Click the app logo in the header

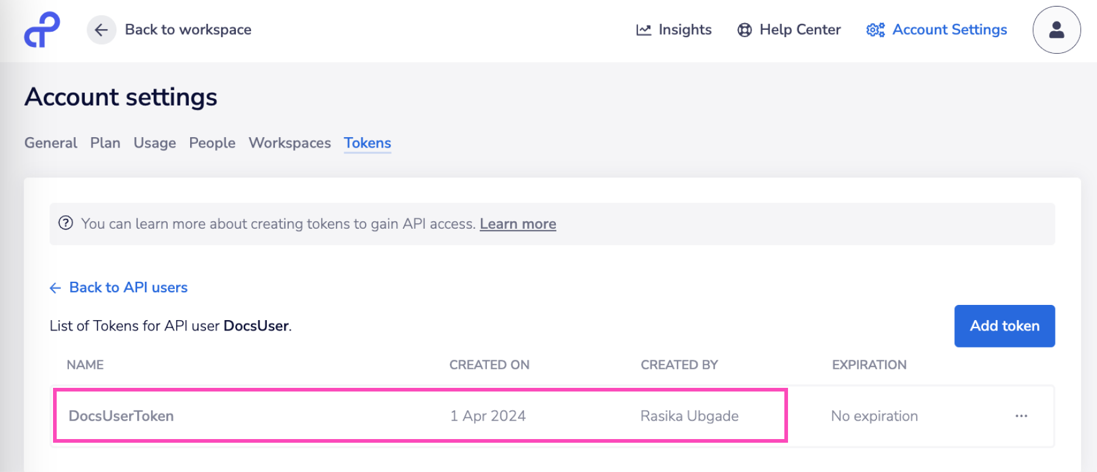tap(42, 30)
